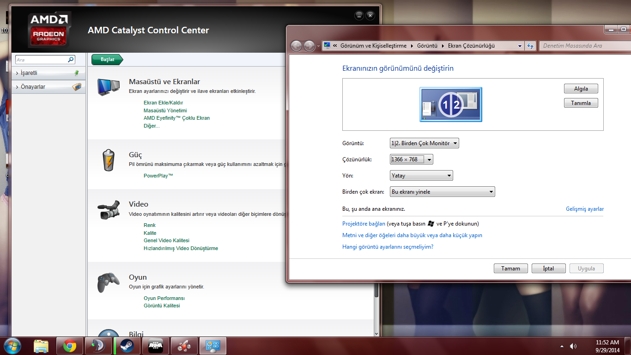Open address bar history dropdown arrow
631x355 pixels.
click(x=520, y=46)
